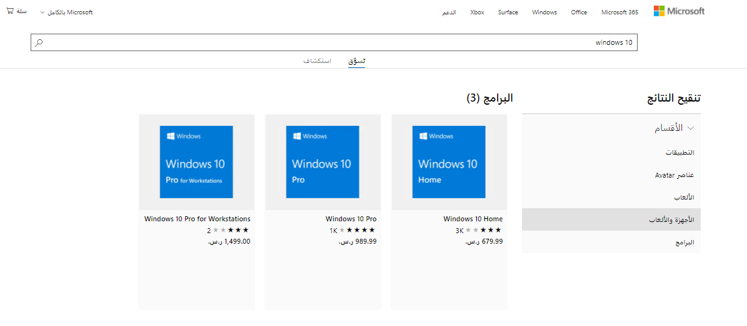Click the search box containing windows 10
This screenshot has width=747, height=326.
[334, 42]
